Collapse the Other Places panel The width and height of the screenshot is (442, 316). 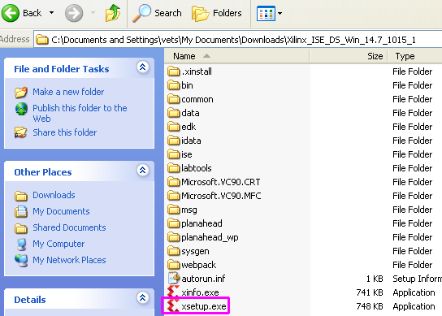pos(143,171)
